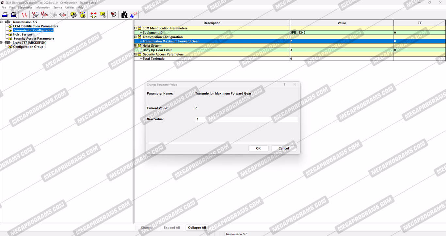Image resolution: width=446 pixels, height=236 pixels.
Task: Collapse ECM Identification Parameters table group
Action: click(136, 28)
